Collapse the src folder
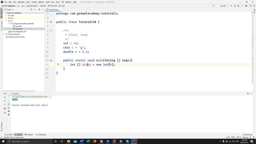Screen dimensions: 256x144 6,21
